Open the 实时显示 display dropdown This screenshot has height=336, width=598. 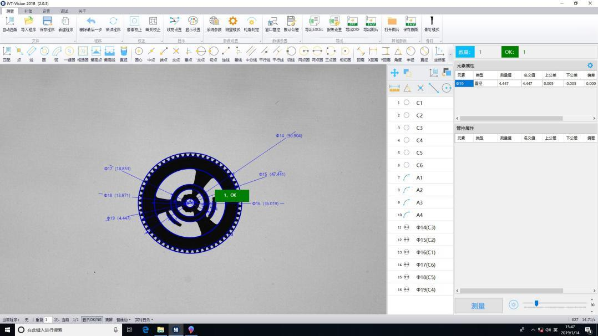[144, 319]
